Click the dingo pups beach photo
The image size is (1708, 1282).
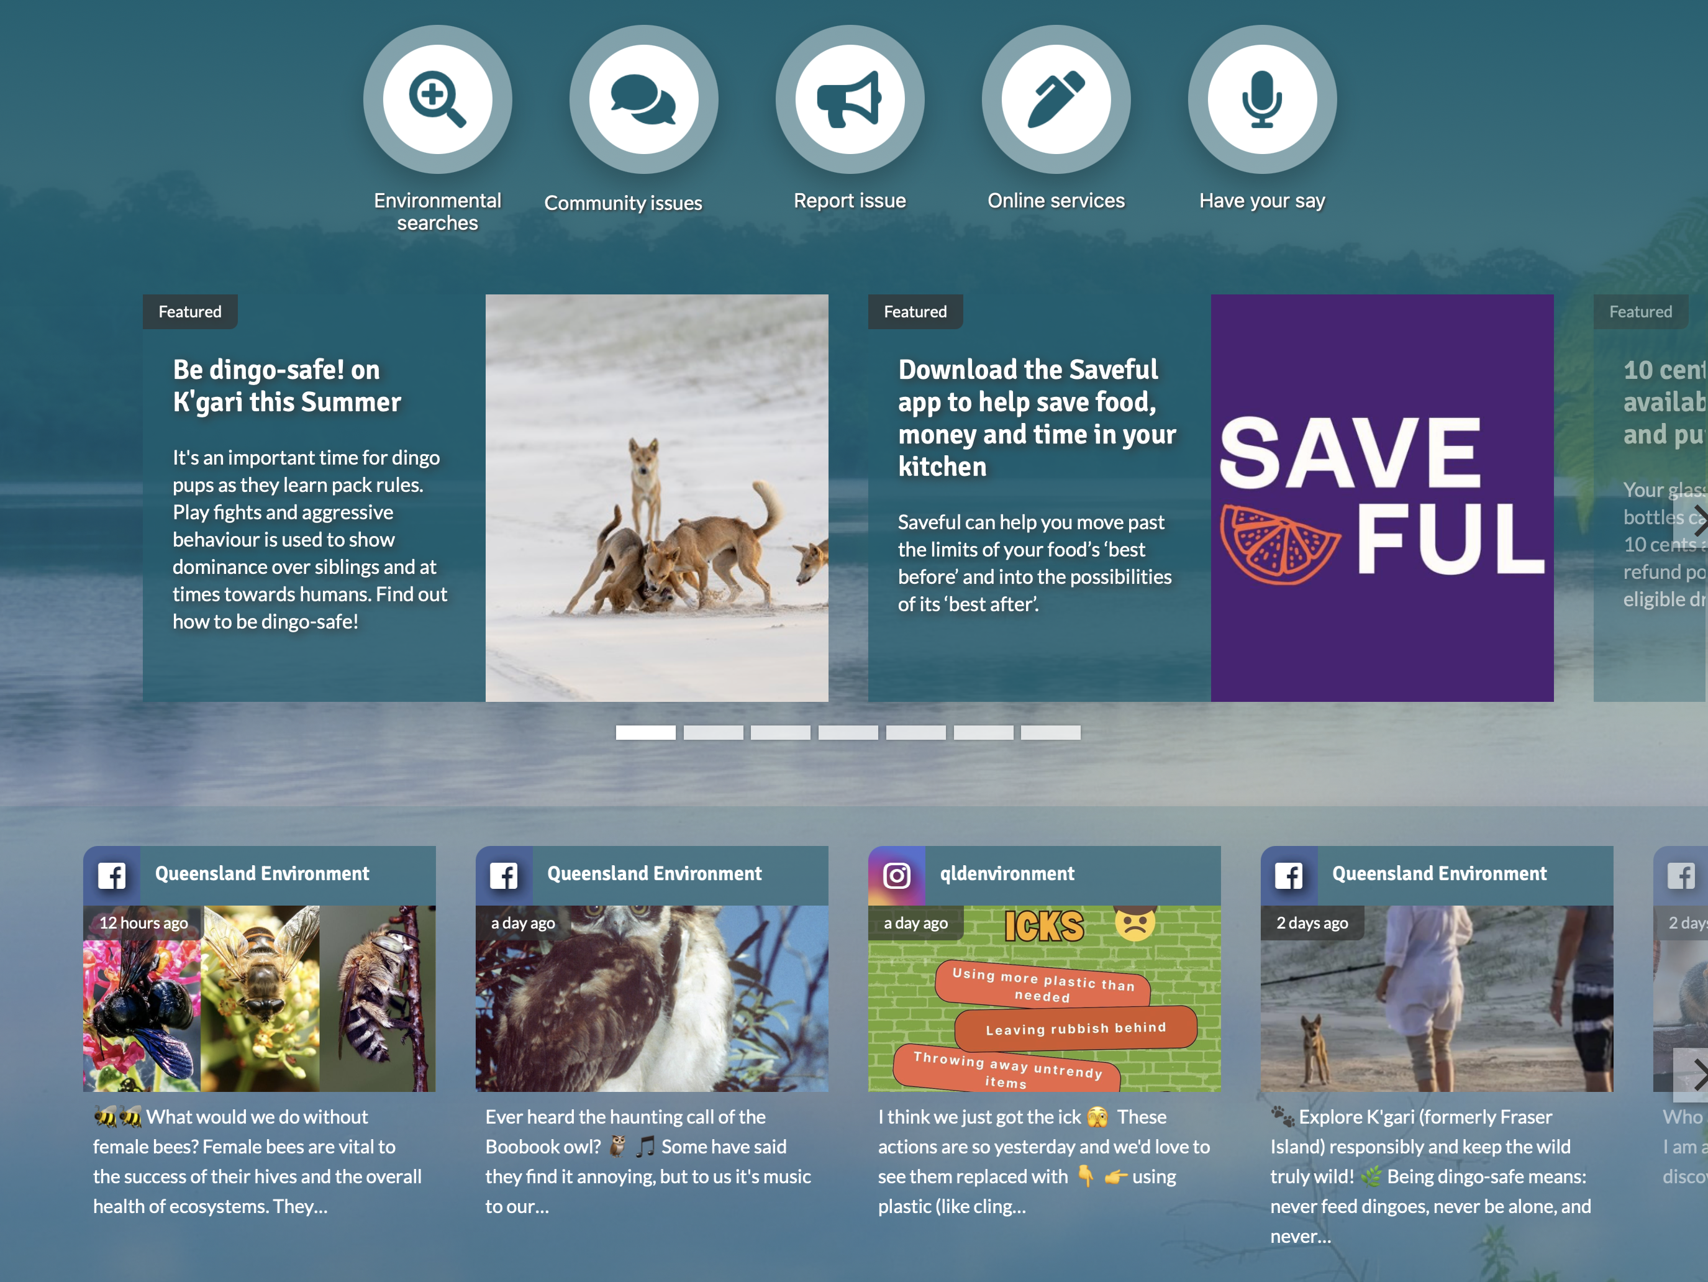coord(657,498)
